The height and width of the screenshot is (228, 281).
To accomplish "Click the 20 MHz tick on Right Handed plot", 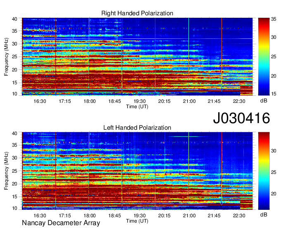I will point(14,70).
